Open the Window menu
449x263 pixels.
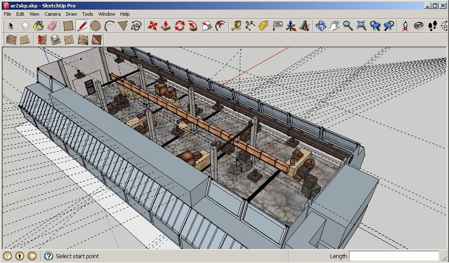107,14
